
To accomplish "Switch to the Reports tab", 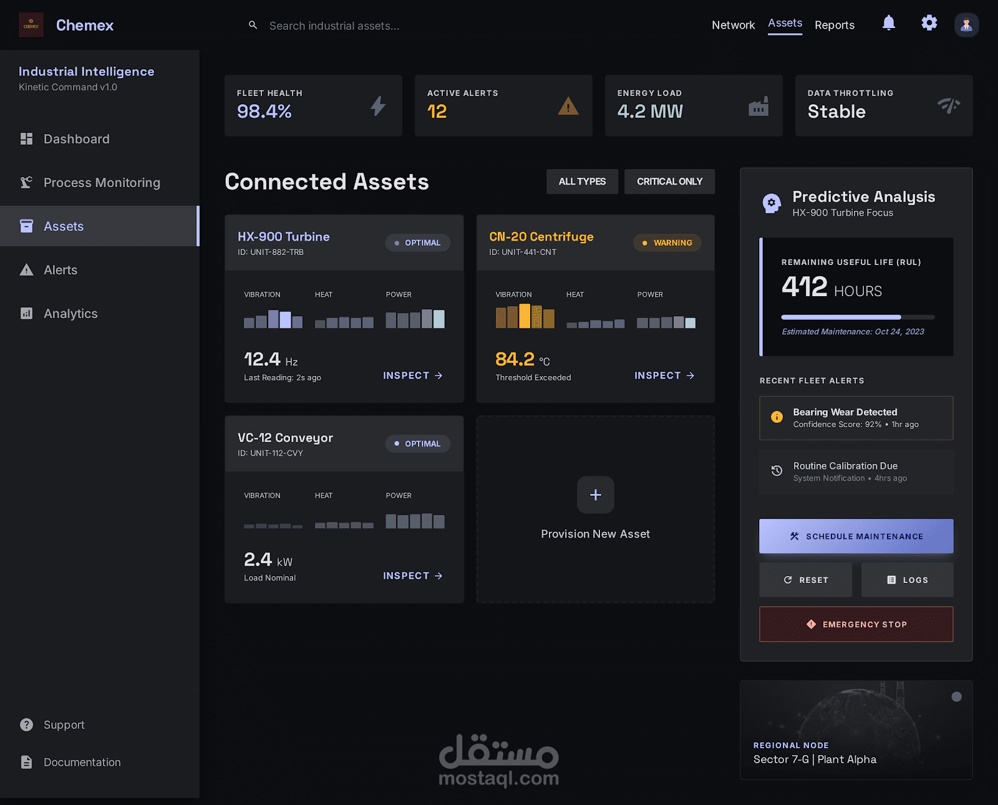I will pos(835,25).
